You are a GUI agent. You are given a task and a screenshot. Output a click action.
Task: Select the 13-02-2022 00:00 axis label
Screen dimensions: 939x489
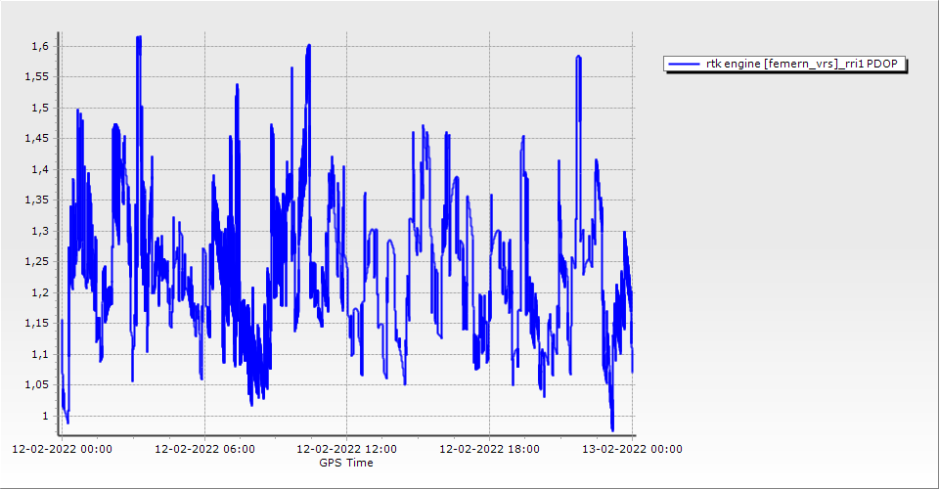632,449
